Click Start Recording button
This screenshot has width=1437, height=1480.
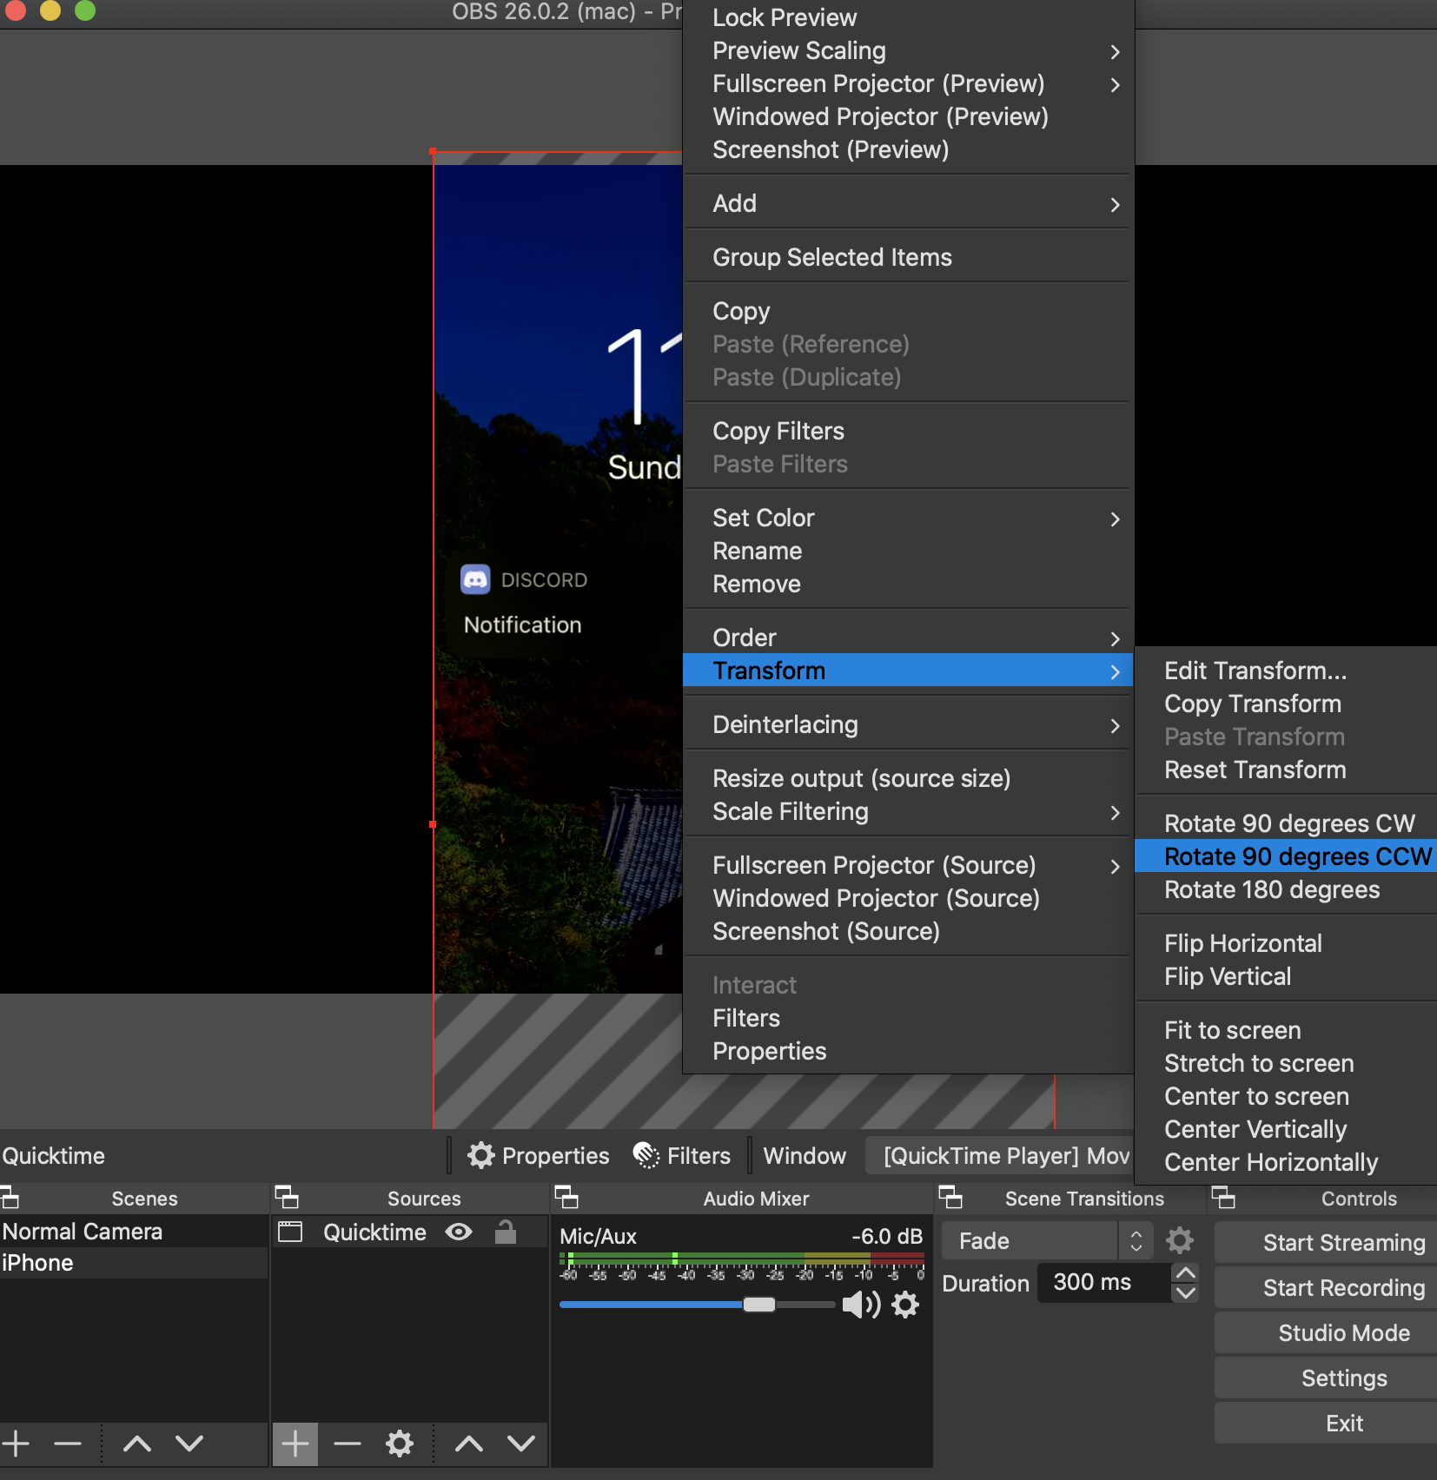[x=1326, y=1287]
